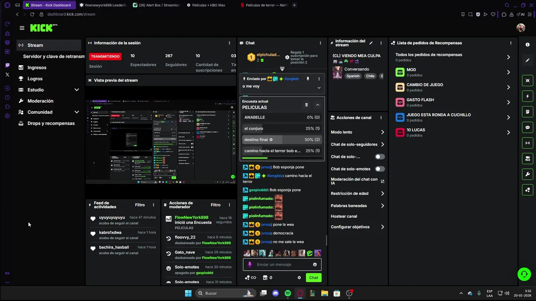Expand GASTO FLASH reward requests
Image resolution: width=536 pixels, height=301 pixels.
(x=508, y=102)
